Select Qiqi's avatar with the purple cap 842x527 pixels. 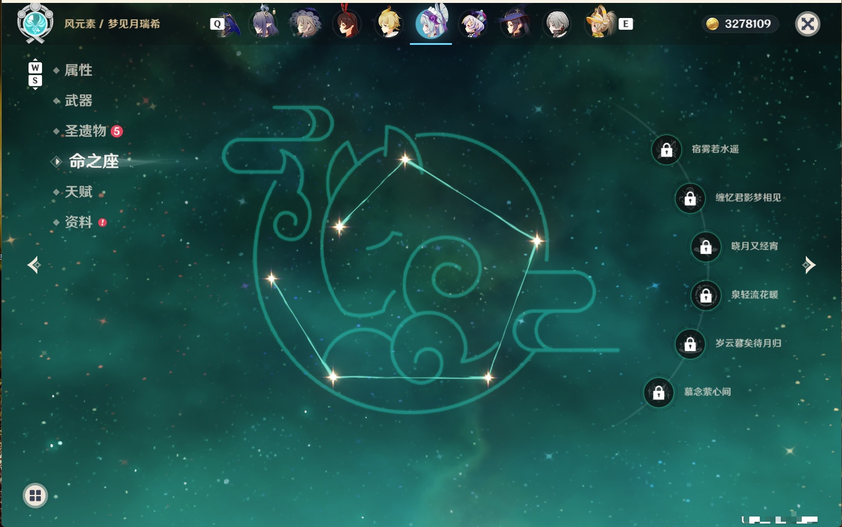(473, 24)
